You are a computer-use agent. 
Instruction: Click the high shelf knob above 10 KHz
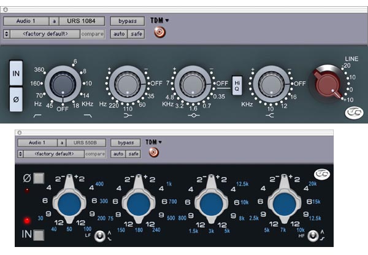[x=271, y=84]
